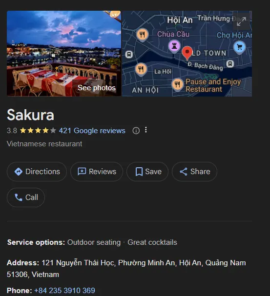Share the Sakura listing

pos(194,172)
